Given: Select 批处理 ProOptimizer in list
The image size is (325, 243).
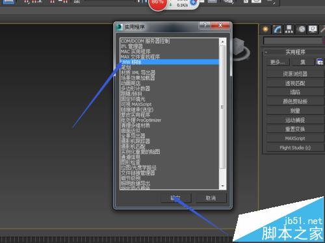Looking at the screenshot, I should pyautogui.click(x=170, y=120).
